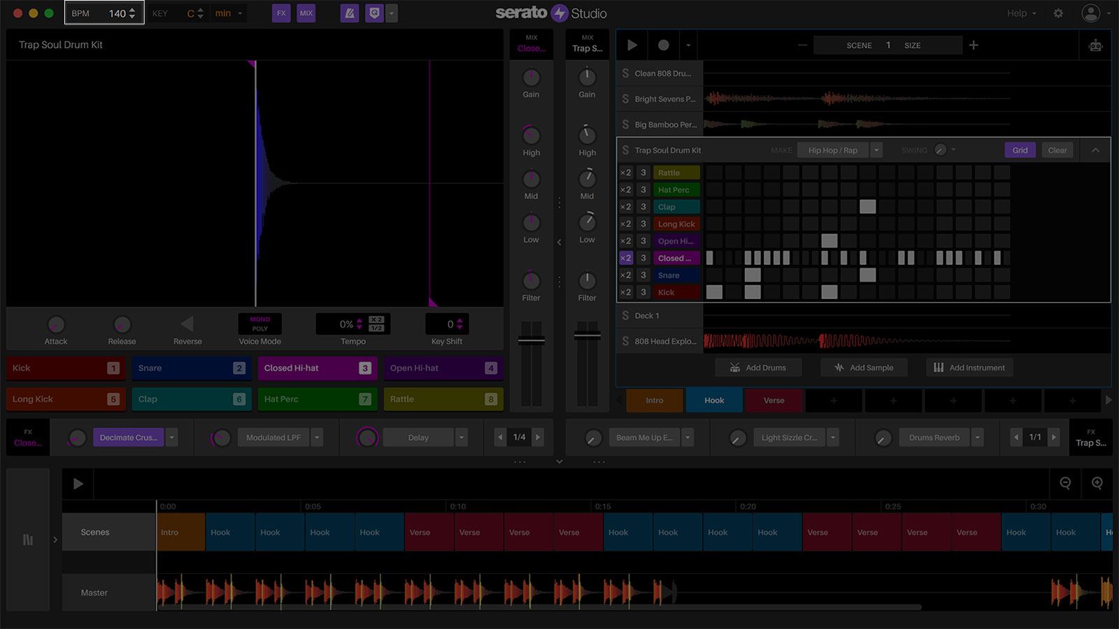Click Add Drums button
Viewport: 1119px width, 629px height.
(x=758, y=368)
